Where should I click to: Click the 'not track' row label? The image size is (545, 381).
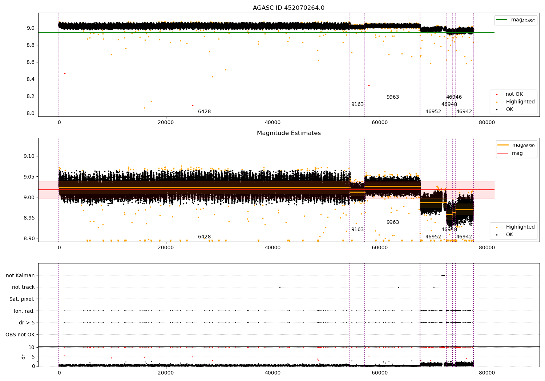pos(23,287)
